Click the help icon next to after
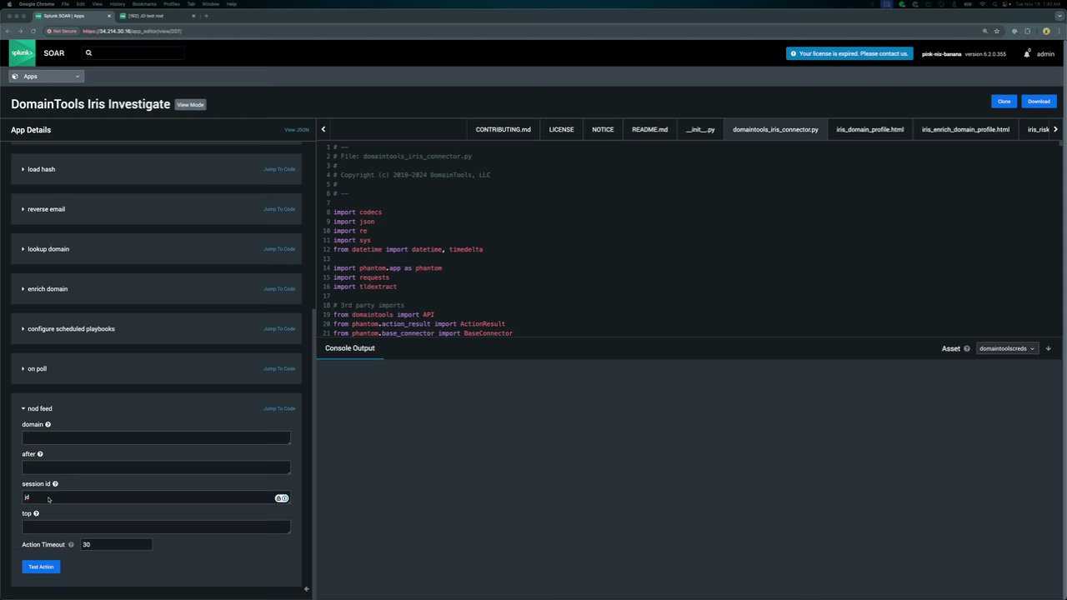 pyautogui.click(x=40, y=454)
